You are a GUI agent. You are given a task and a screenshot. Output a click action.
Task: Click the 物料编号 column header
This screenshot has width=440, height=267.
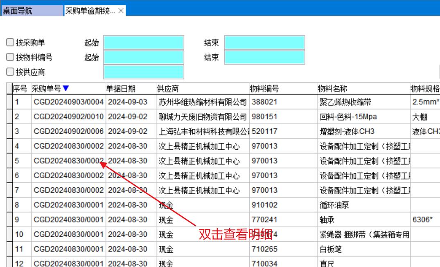[264, 89]
